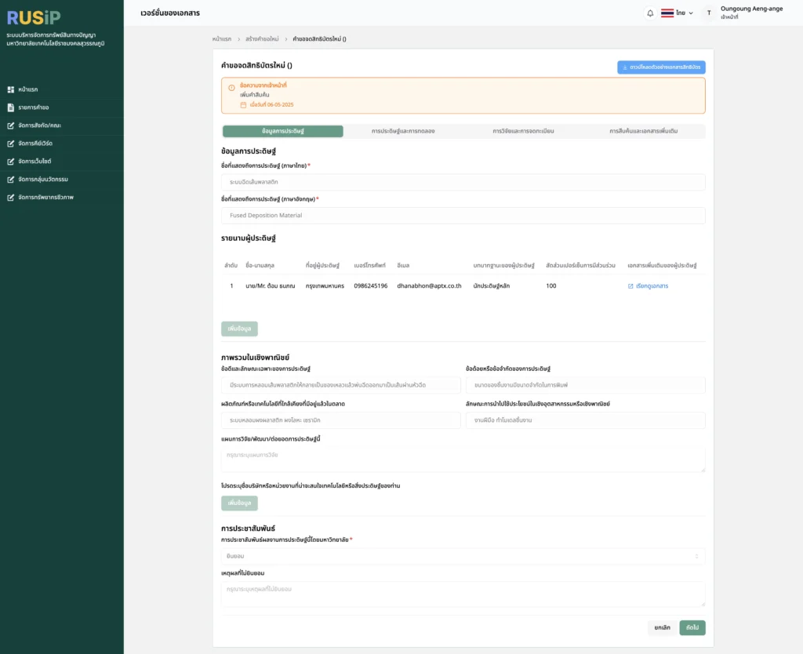This screenshot has width=803, height=654.
Task: Click the contribution percentage value 100
Action: pos(551,286)
